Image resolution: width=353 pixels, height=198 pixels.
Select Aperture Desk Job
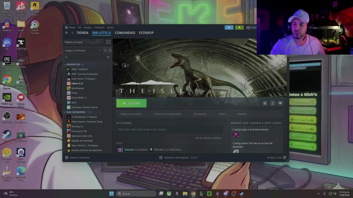(x=82, y=136)
